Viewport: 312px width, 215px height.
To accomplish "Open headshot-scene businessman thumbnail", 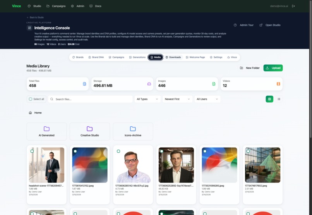I will [46, 165].
